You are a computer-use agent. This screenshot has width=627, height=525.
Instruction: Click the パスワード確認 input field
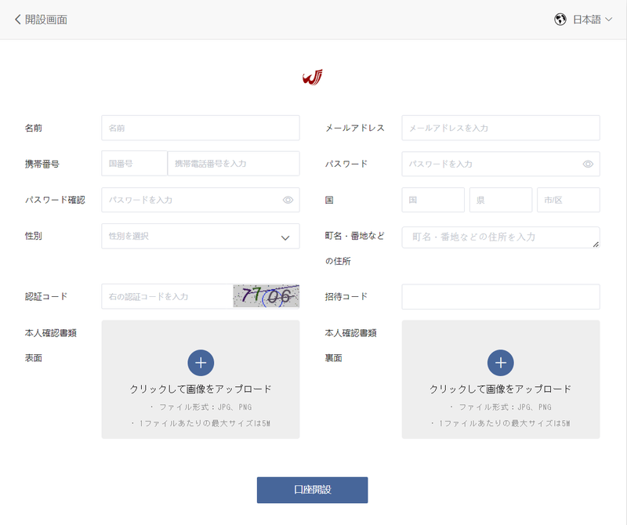pyautogui.click(x=201, y=200)
